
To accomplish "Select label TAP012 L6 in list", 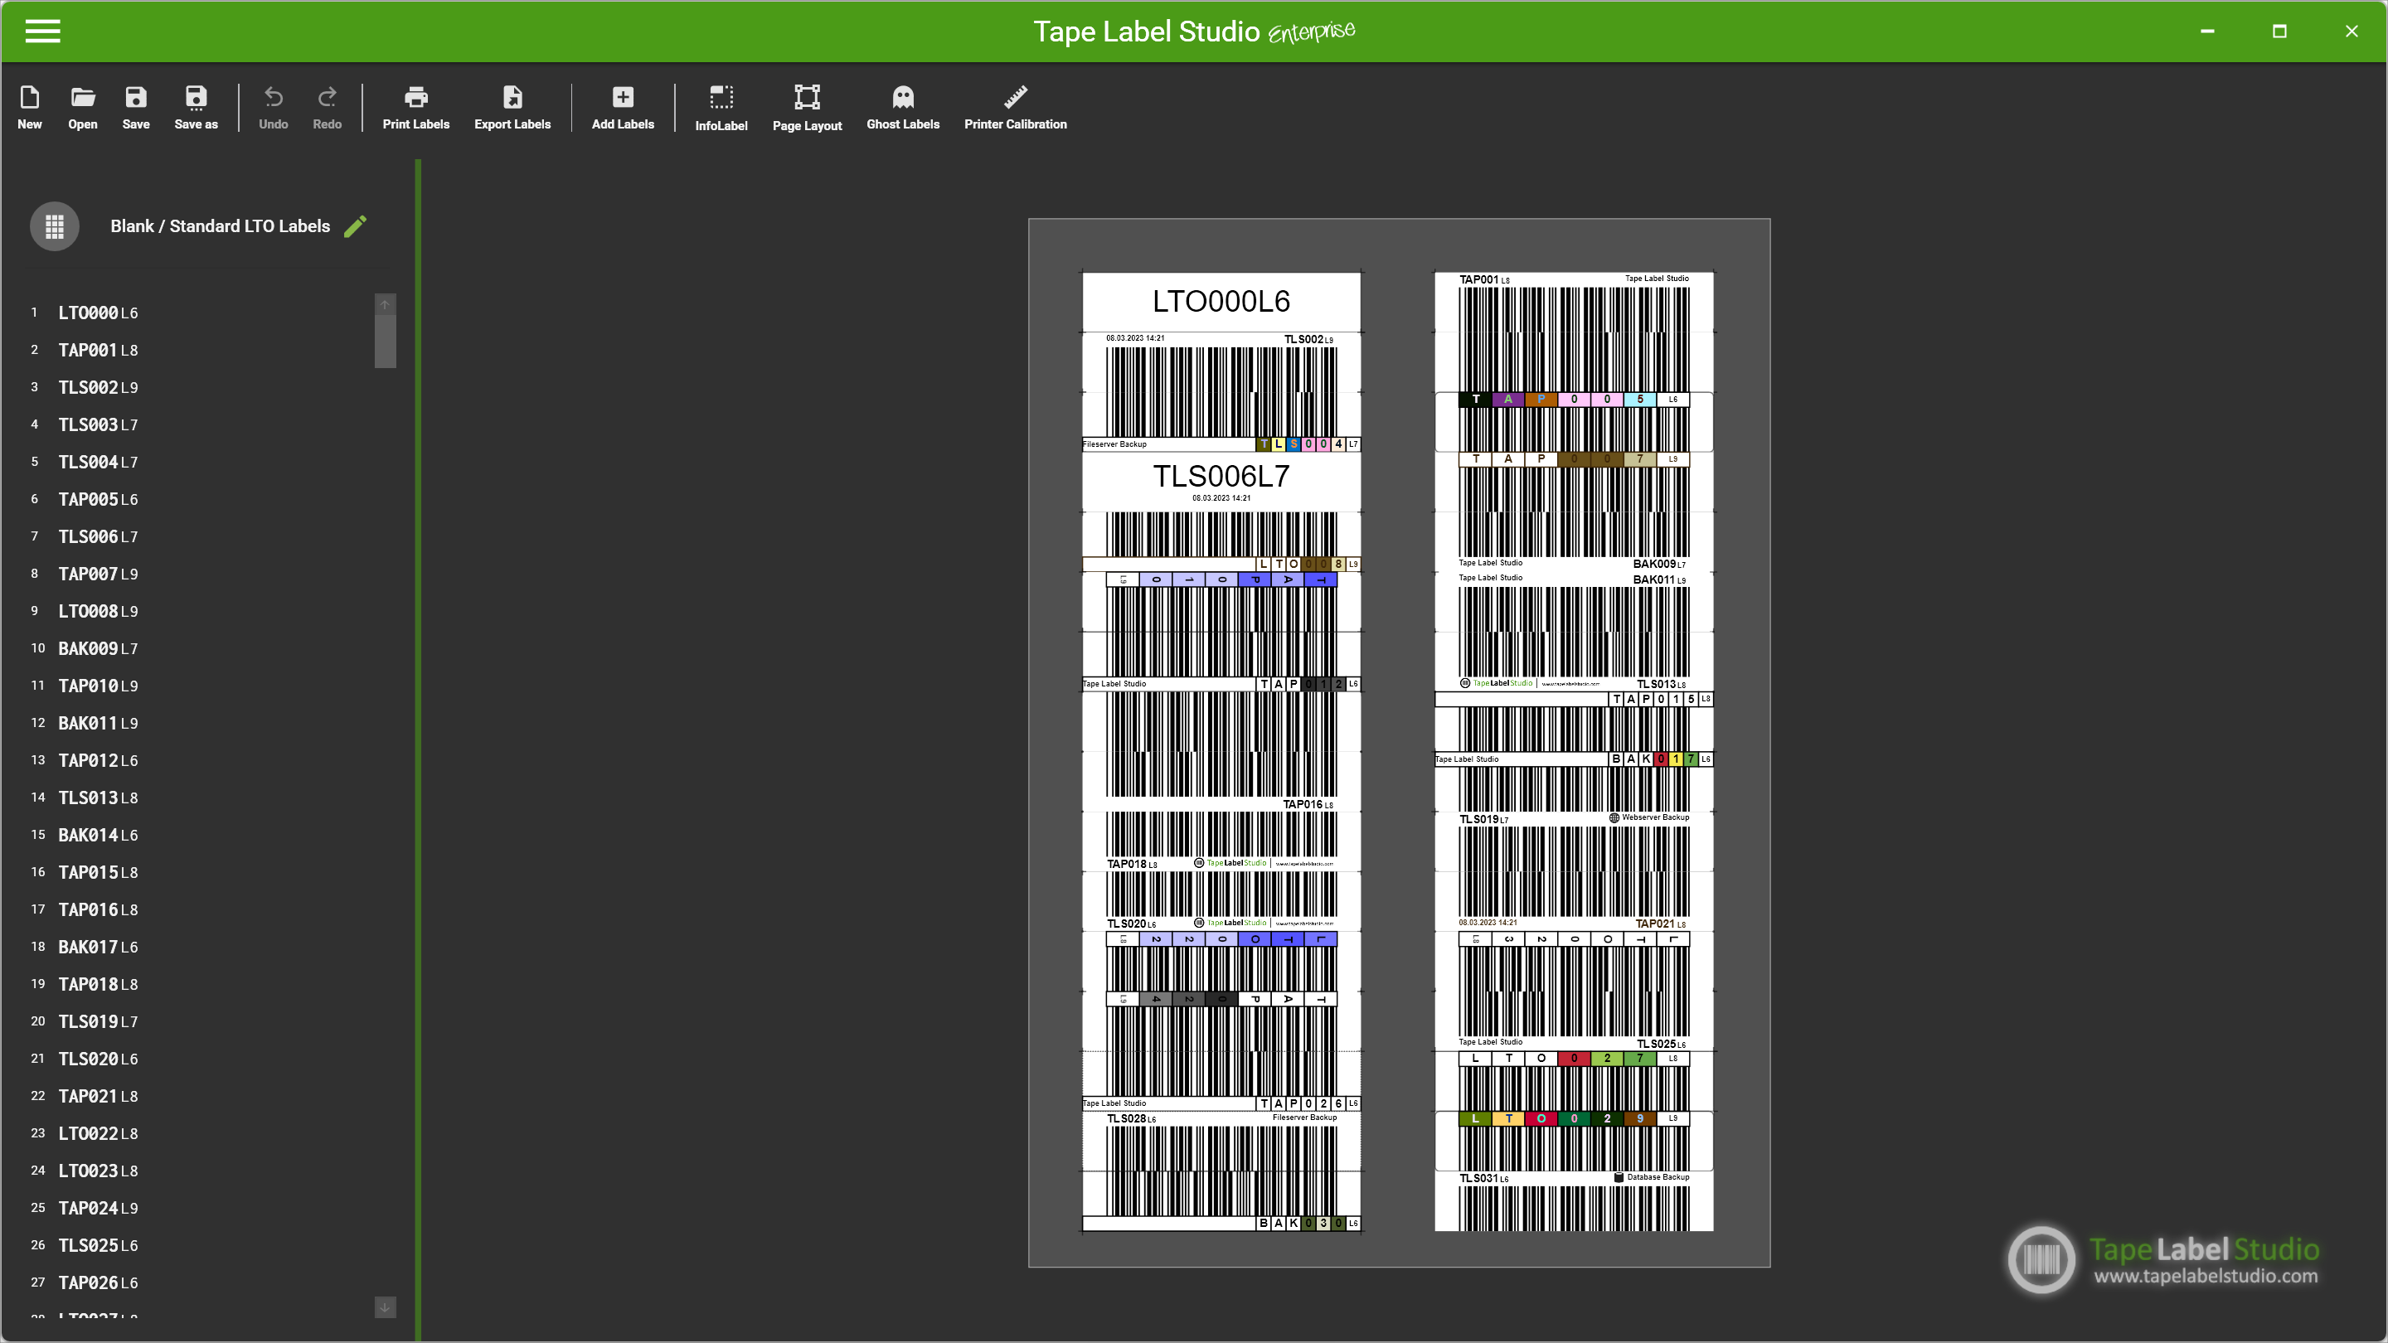I will [97, 760].
